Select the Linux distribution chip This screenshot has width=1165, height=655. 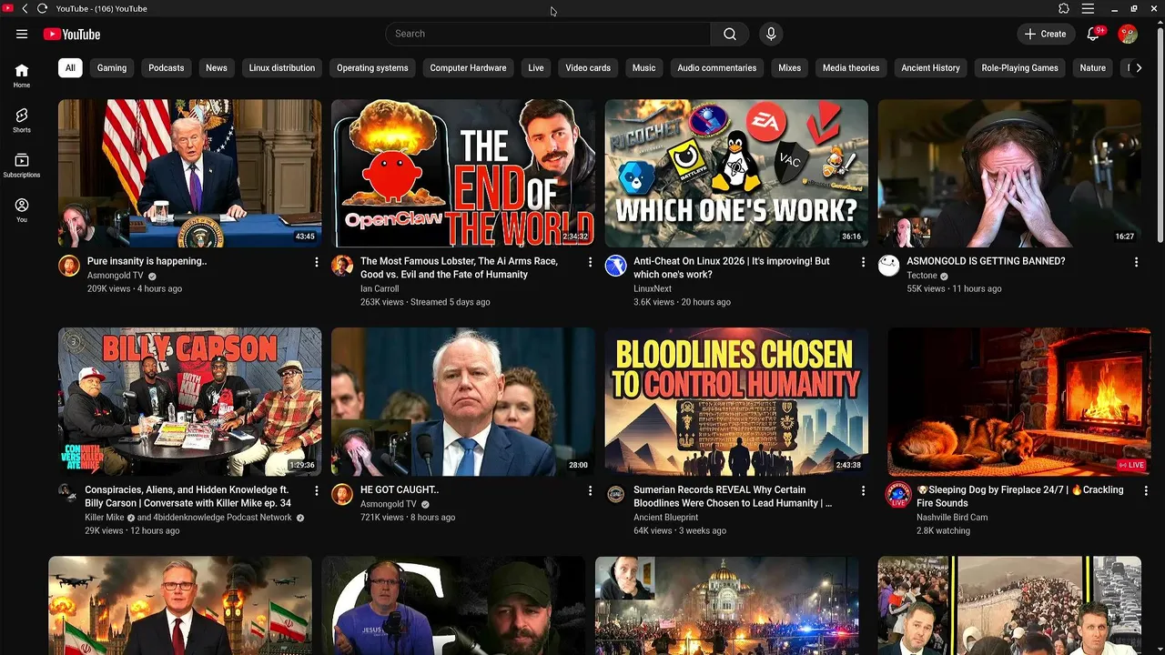click(x=282, y=68)
